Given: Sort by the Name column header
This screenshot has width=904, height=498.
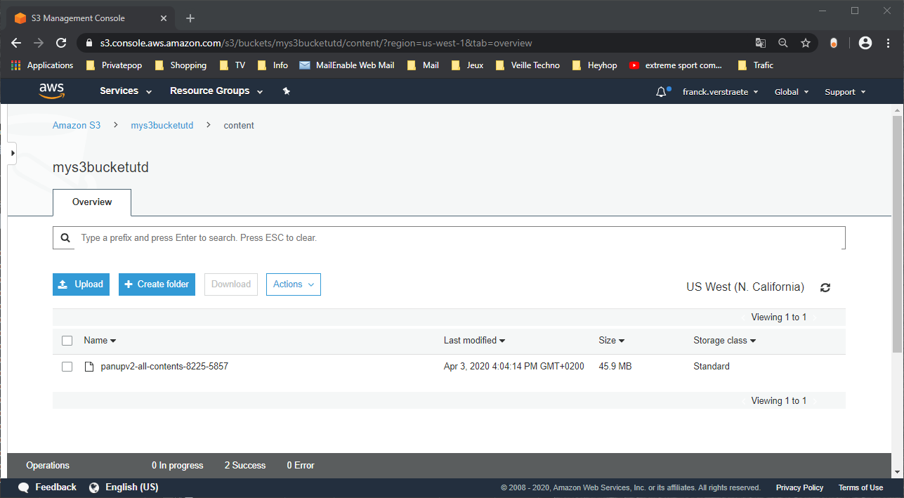Looking at the screenshot, I should [100, 341].
